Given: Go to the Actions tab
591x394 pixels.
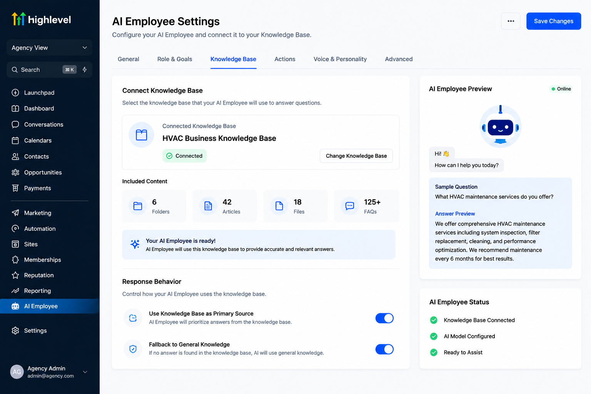Looking at the screenshot, I should point(285,59).
